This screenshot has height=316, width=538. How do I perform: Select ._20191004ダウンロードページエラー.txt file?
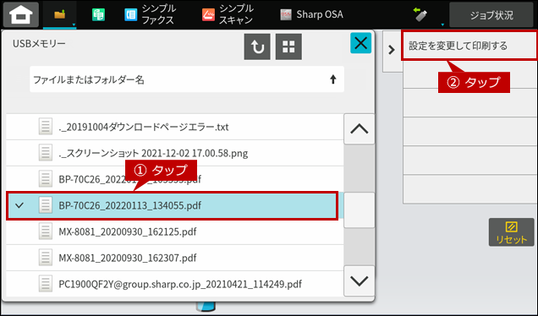pyautogui.click(x=174, y=127)
